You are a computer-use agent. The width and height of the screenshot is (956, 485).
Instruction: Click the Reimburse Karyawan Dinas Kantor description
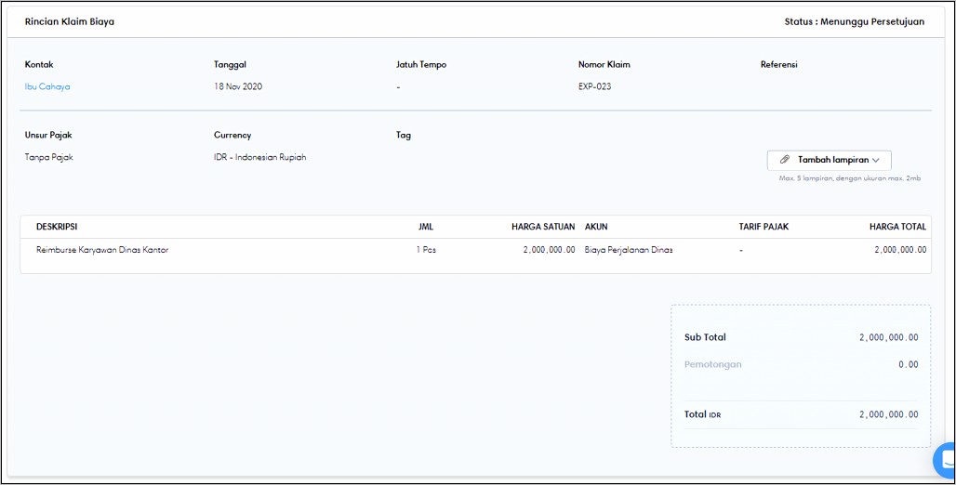pos(102,250)
